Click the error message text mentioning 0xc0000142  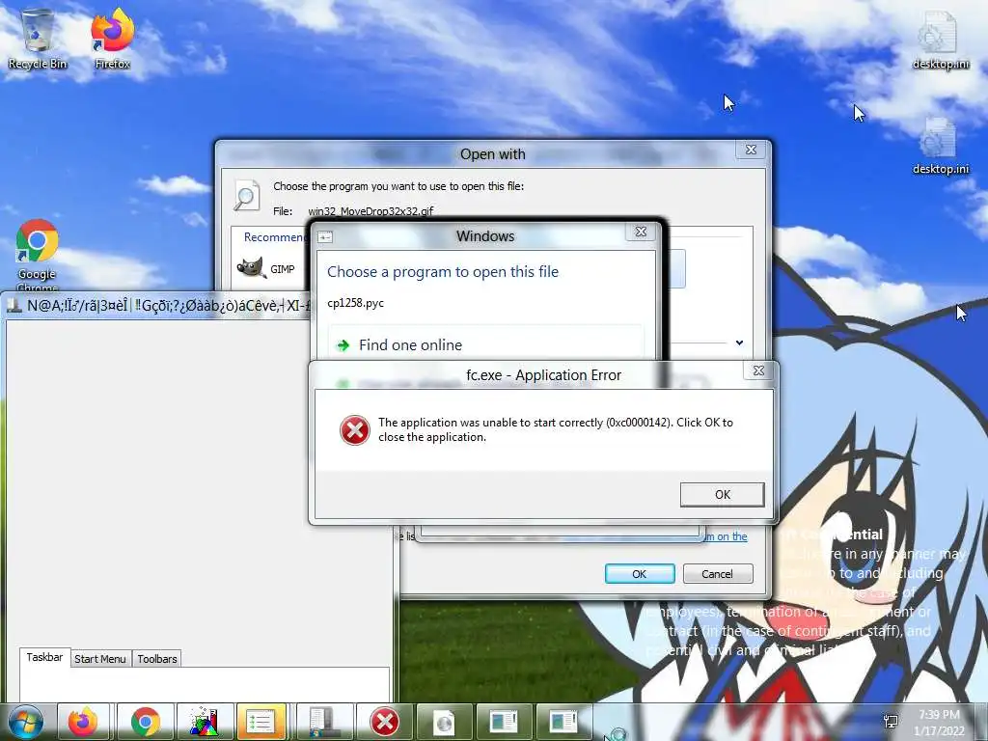[x=556, y=429]
